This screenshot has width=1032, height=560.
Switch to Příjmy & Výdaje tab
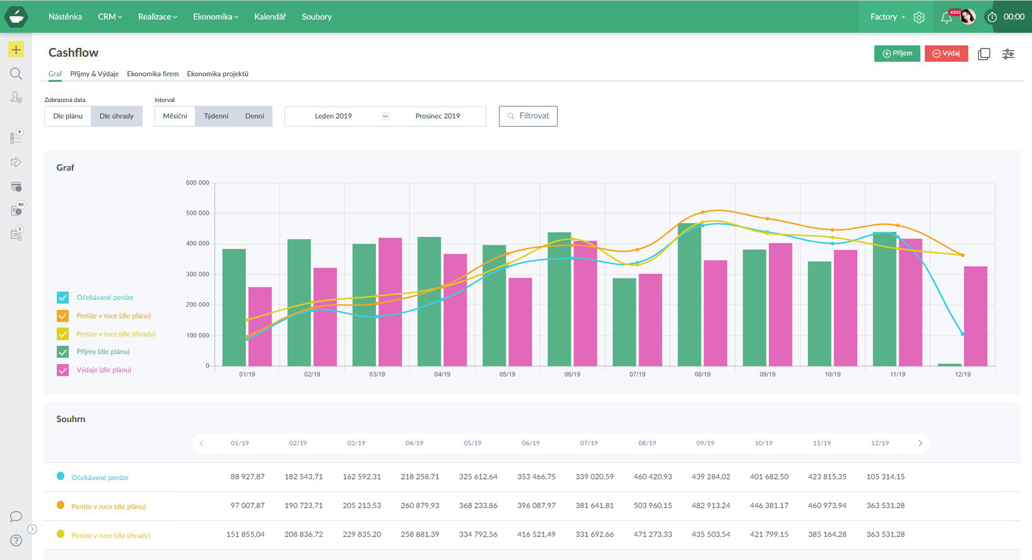coord(95,74)
